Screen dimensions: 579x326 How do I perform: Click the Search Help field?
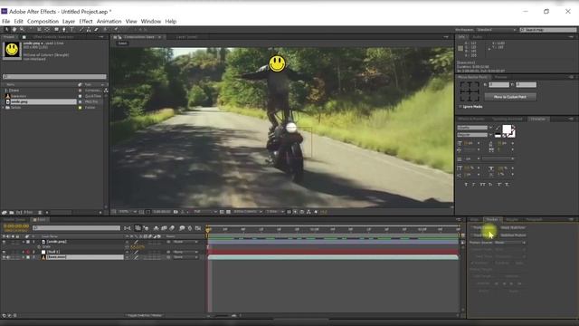tap(548, 30)
